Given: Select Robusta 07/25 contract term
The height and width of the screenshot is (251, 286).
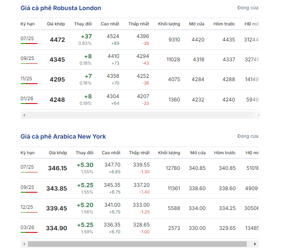Looking at the screenshot, I should click(x=27, y=39).
